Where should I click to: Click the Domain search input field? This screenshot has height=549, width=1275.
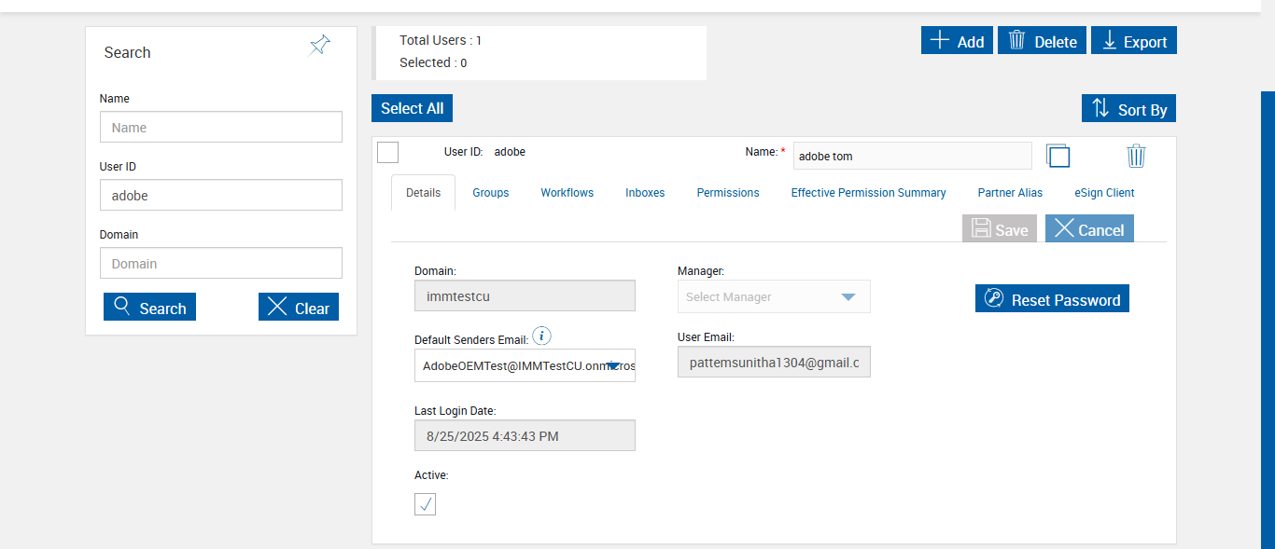click(221, 264)
